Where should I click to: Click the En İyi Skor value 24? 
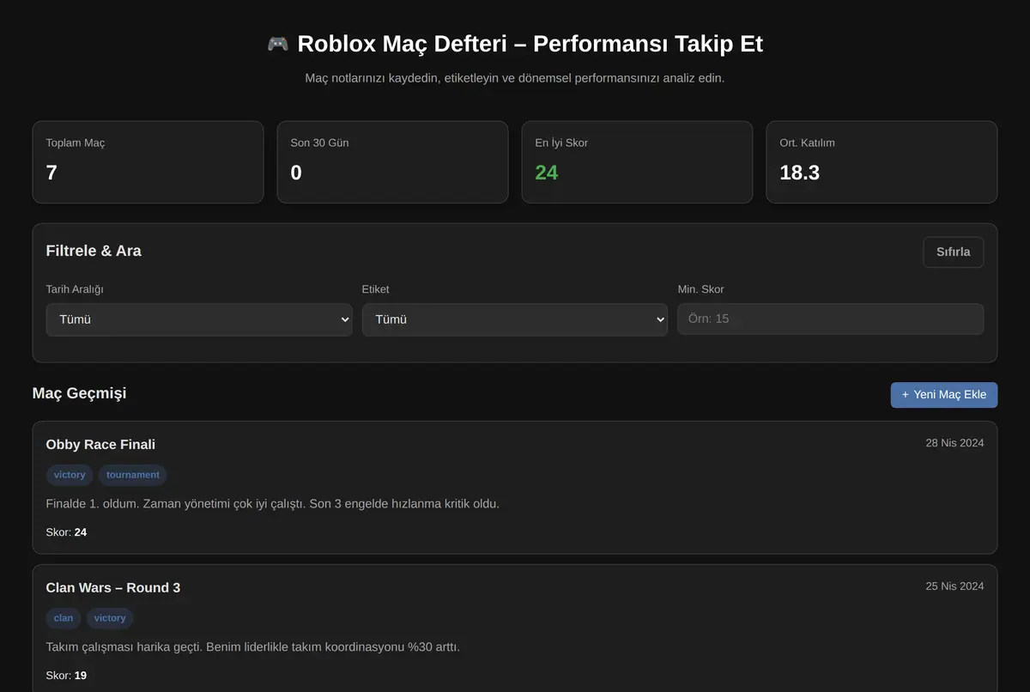coord(547,173)
